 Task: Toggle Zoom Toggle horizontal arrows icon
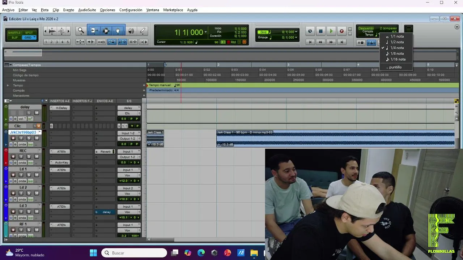pyautogui.click(x=80, y=42)
